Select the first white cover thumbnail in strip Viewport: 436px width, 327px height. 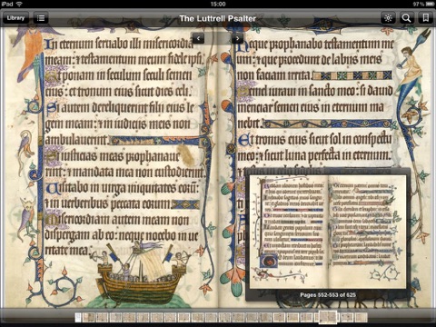pos(78,318)
